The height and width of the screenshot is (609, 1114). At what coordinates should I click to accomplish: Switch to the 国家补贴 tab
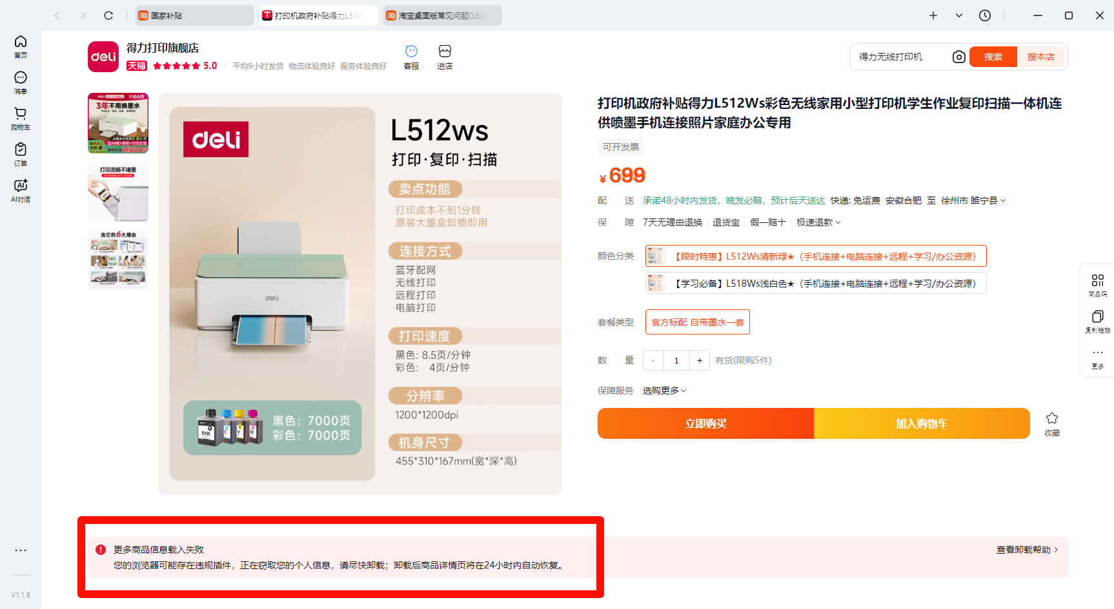pyautogui.click(x=195, y=15)
